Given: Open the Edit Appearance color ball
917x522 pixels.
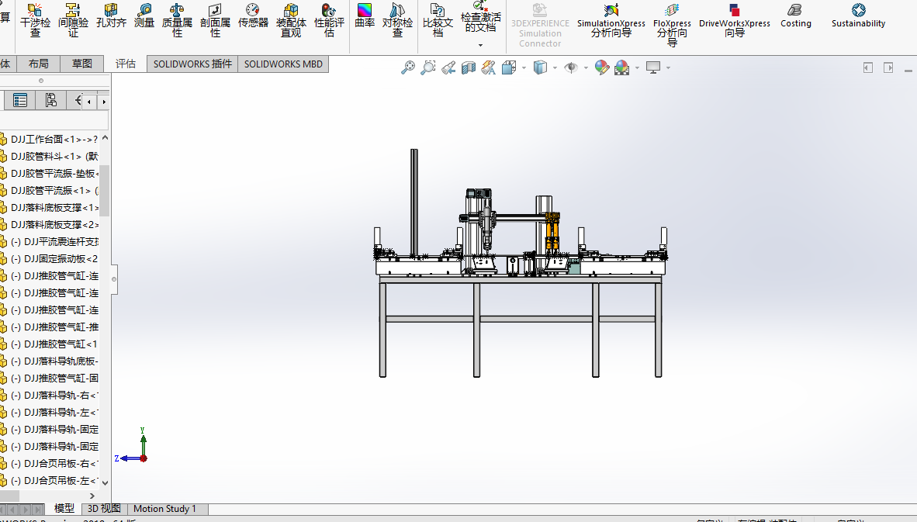Looking at the screenshot, I should (602, 68).
